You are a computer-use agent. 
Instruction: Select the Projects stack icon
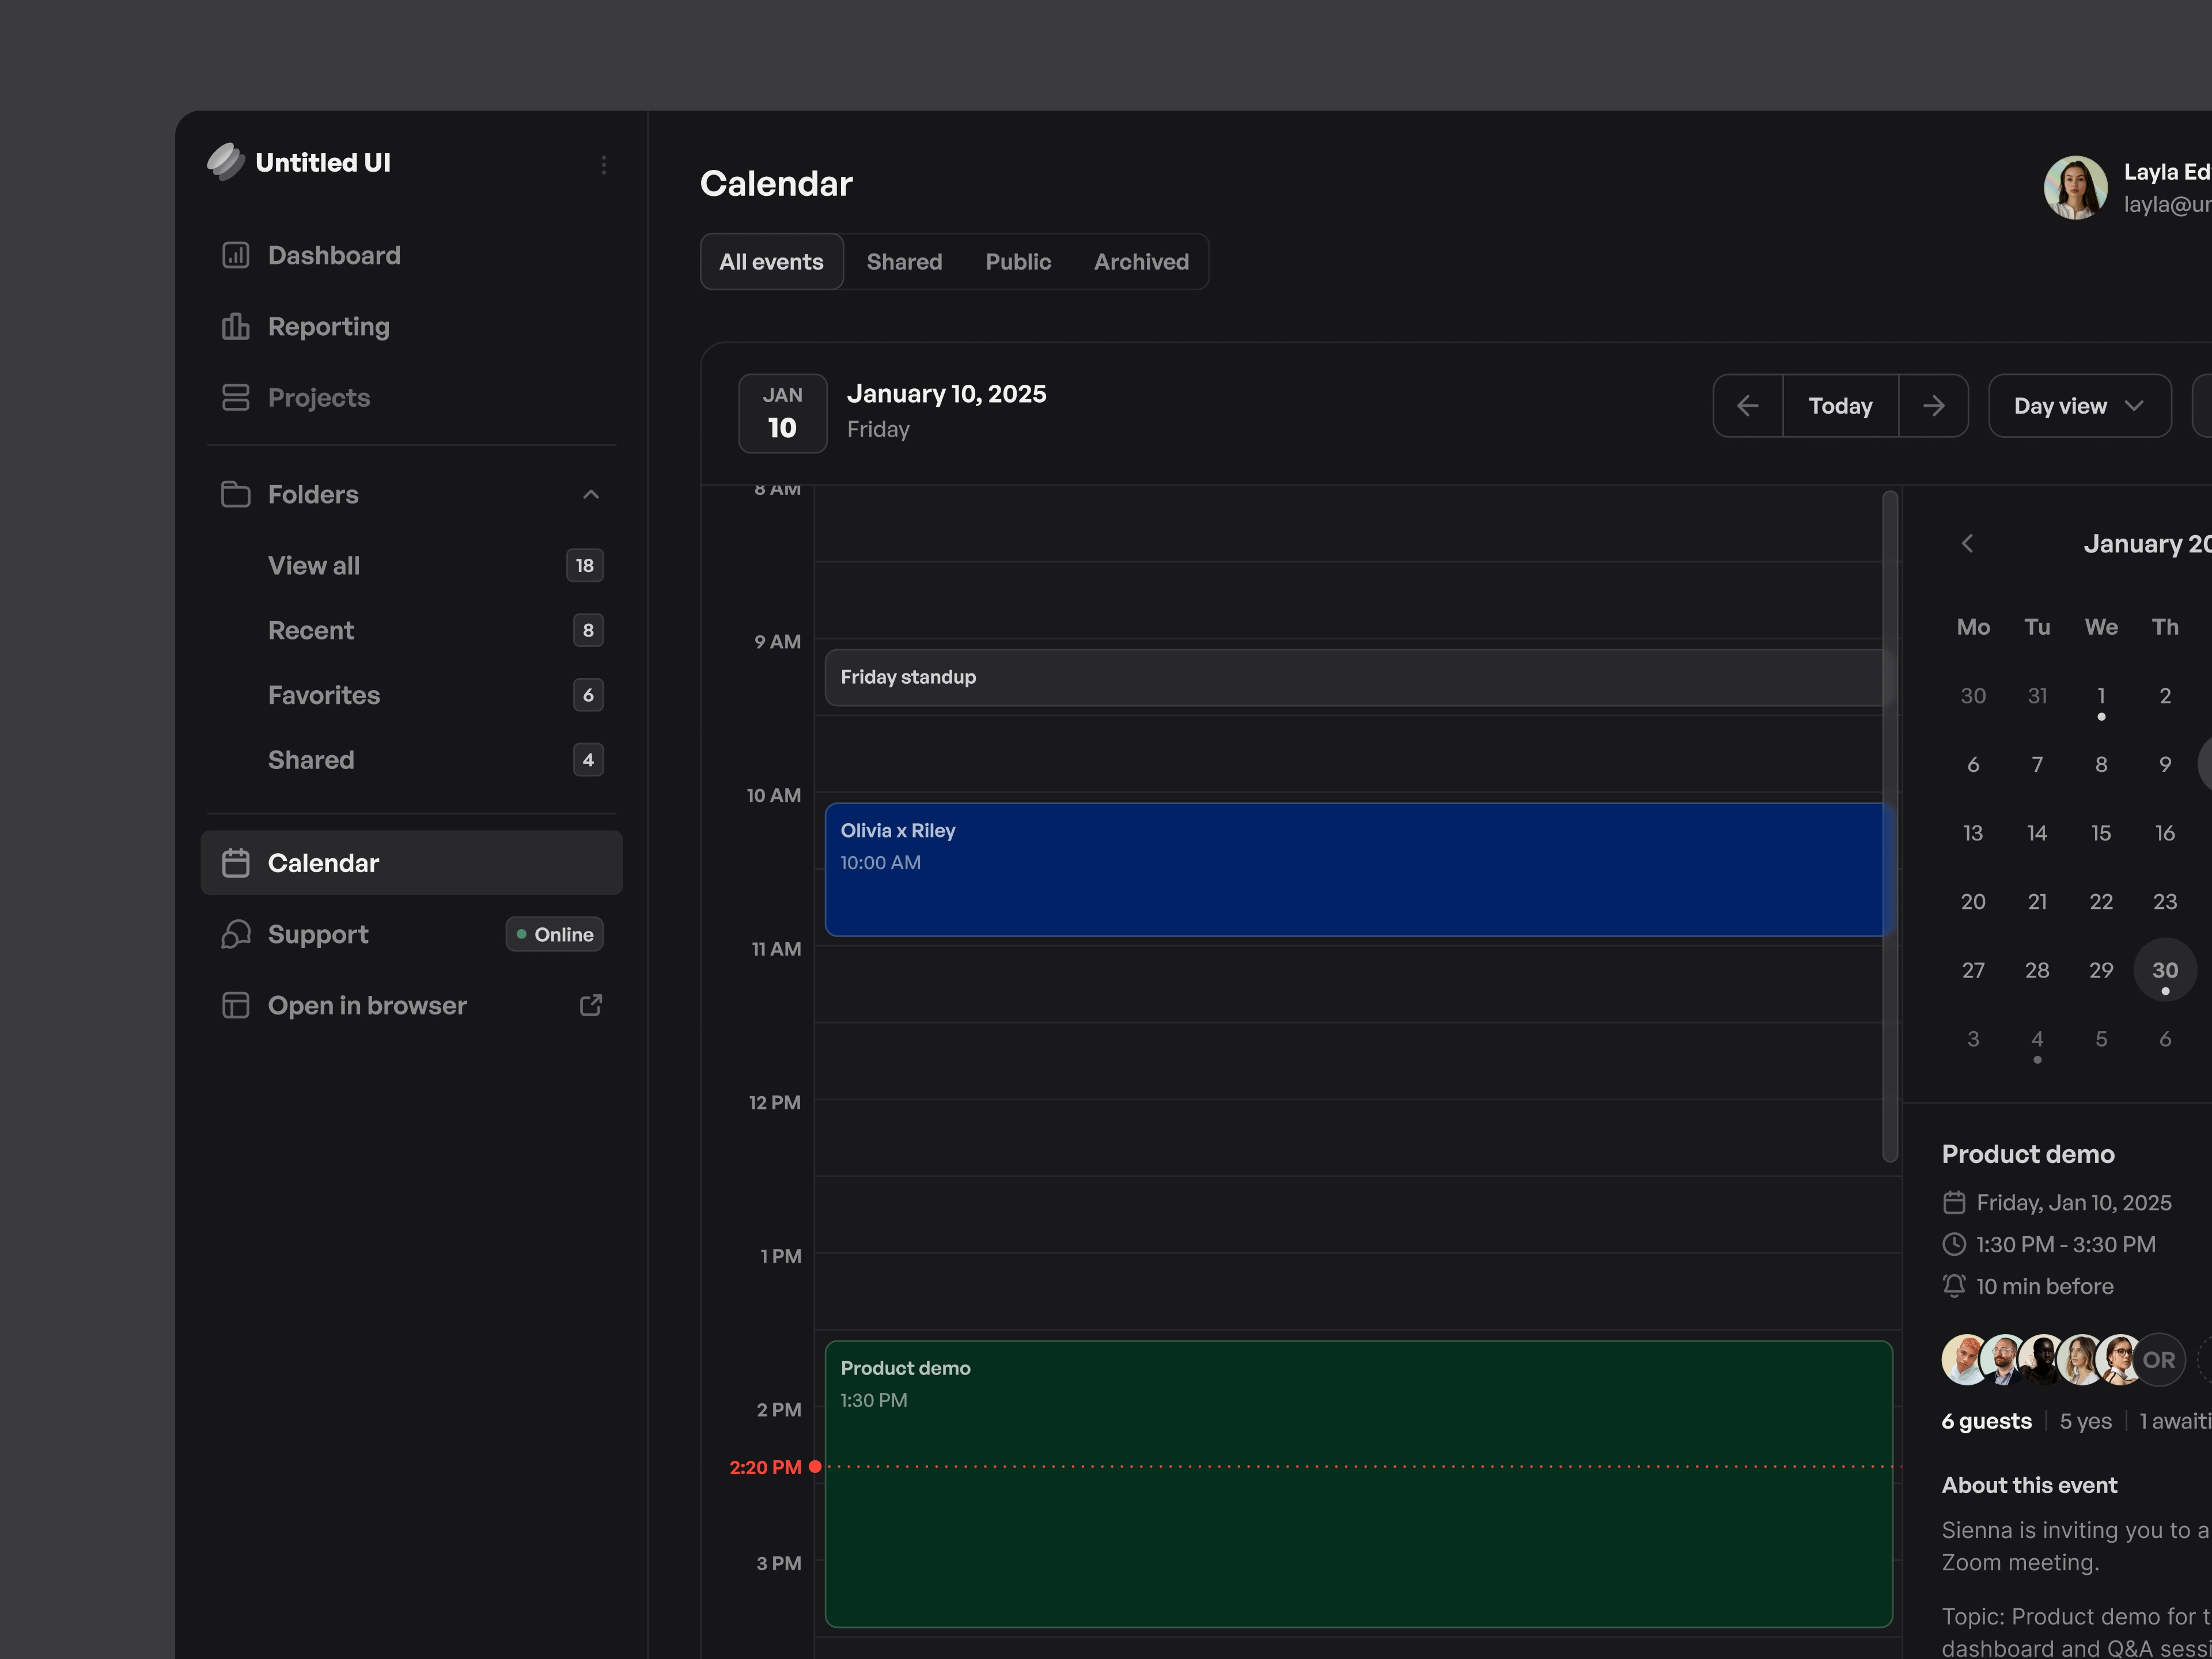tap(235, 397)
